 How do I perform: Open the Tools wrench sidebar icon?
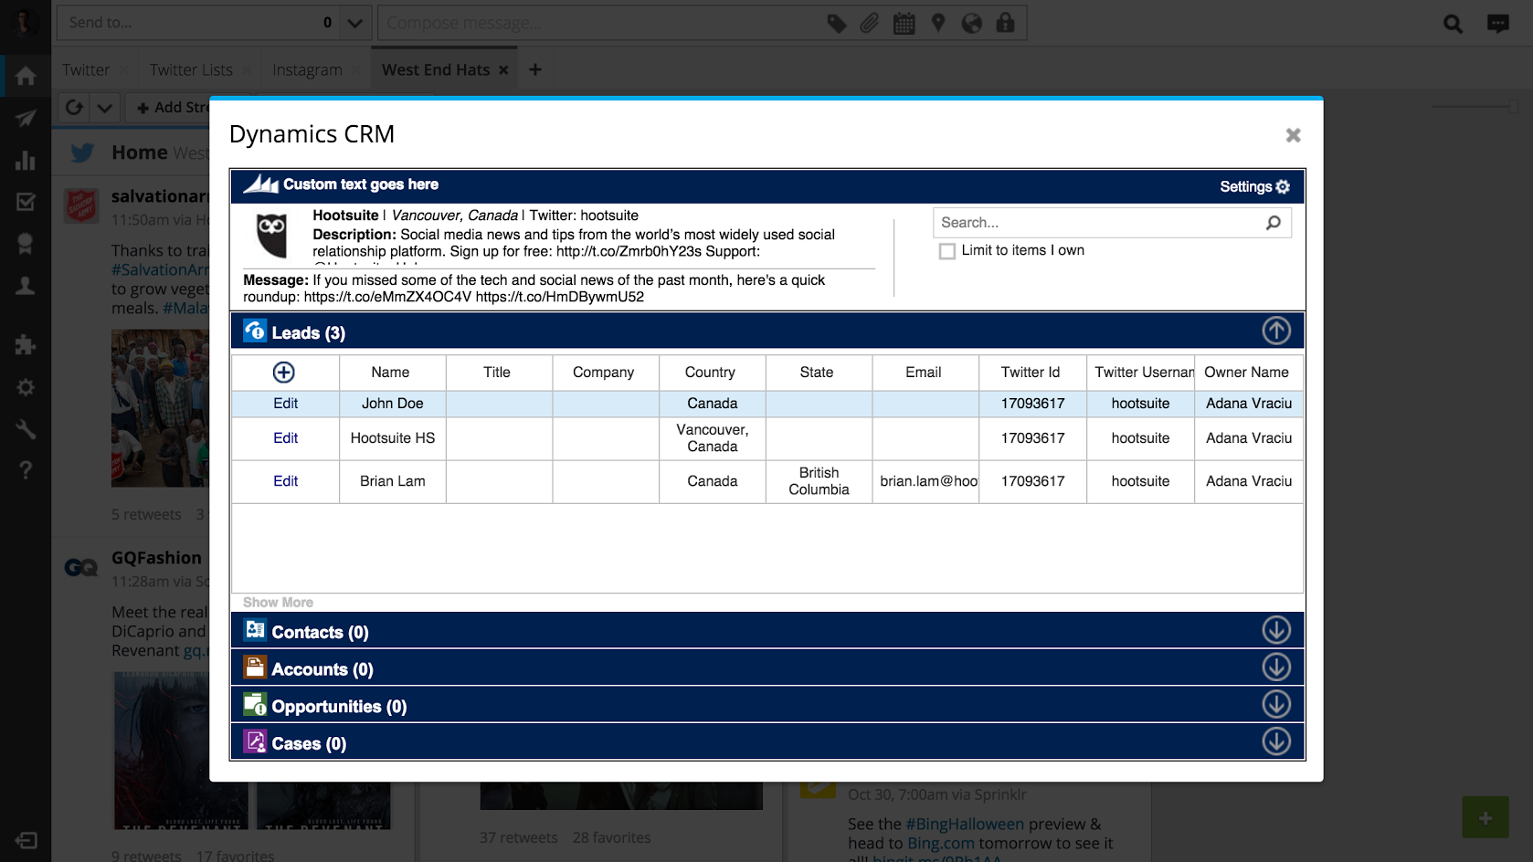click(x=26, y=428)
